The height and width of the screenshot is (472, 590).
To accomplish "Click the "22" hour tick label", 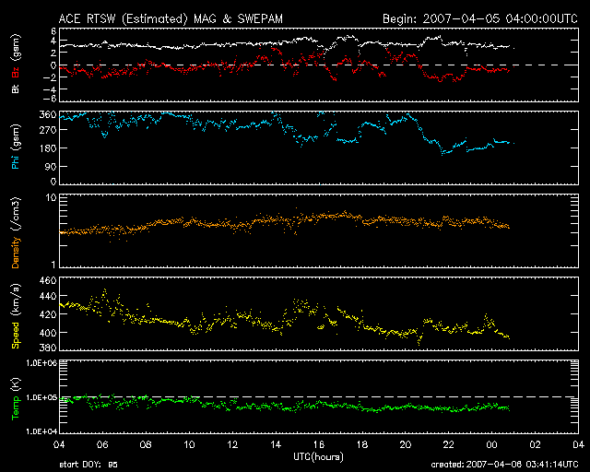I will pos(449,444).
